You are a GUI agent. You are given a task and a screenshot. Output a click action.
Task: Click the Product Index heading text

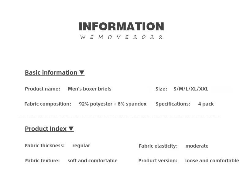(x=46, y=129)
